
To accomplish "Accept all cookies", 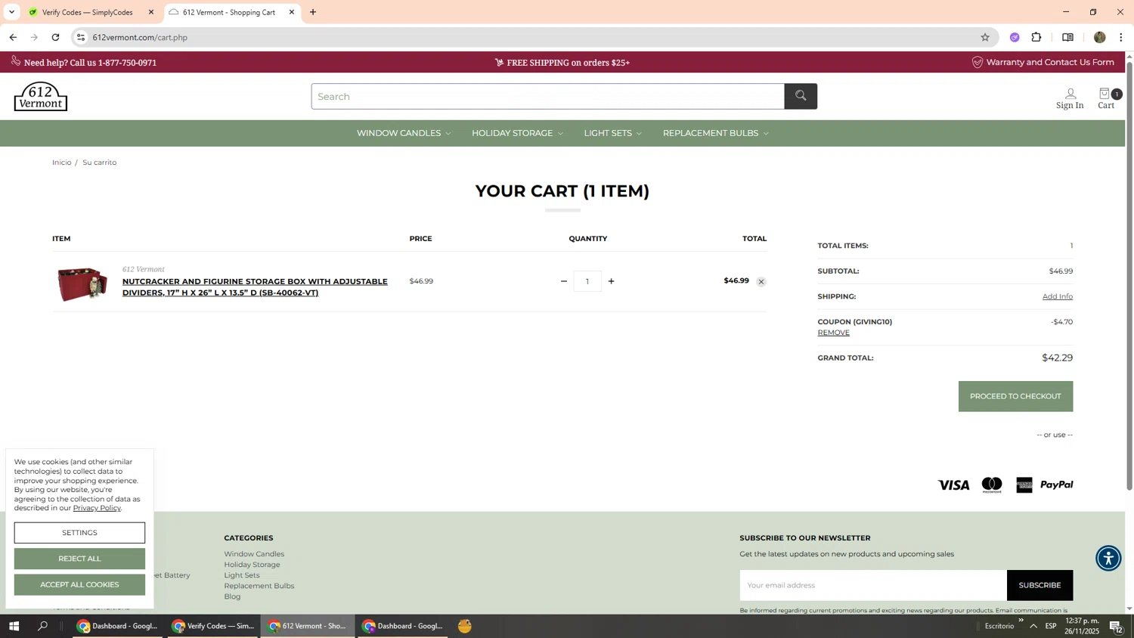I will (x=79, y=584).
